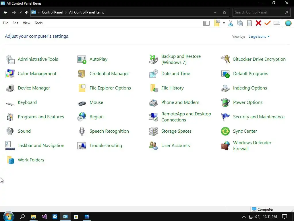Click the Security and Maintenance flag icon

pyautogui.click(x=225, y=117)
